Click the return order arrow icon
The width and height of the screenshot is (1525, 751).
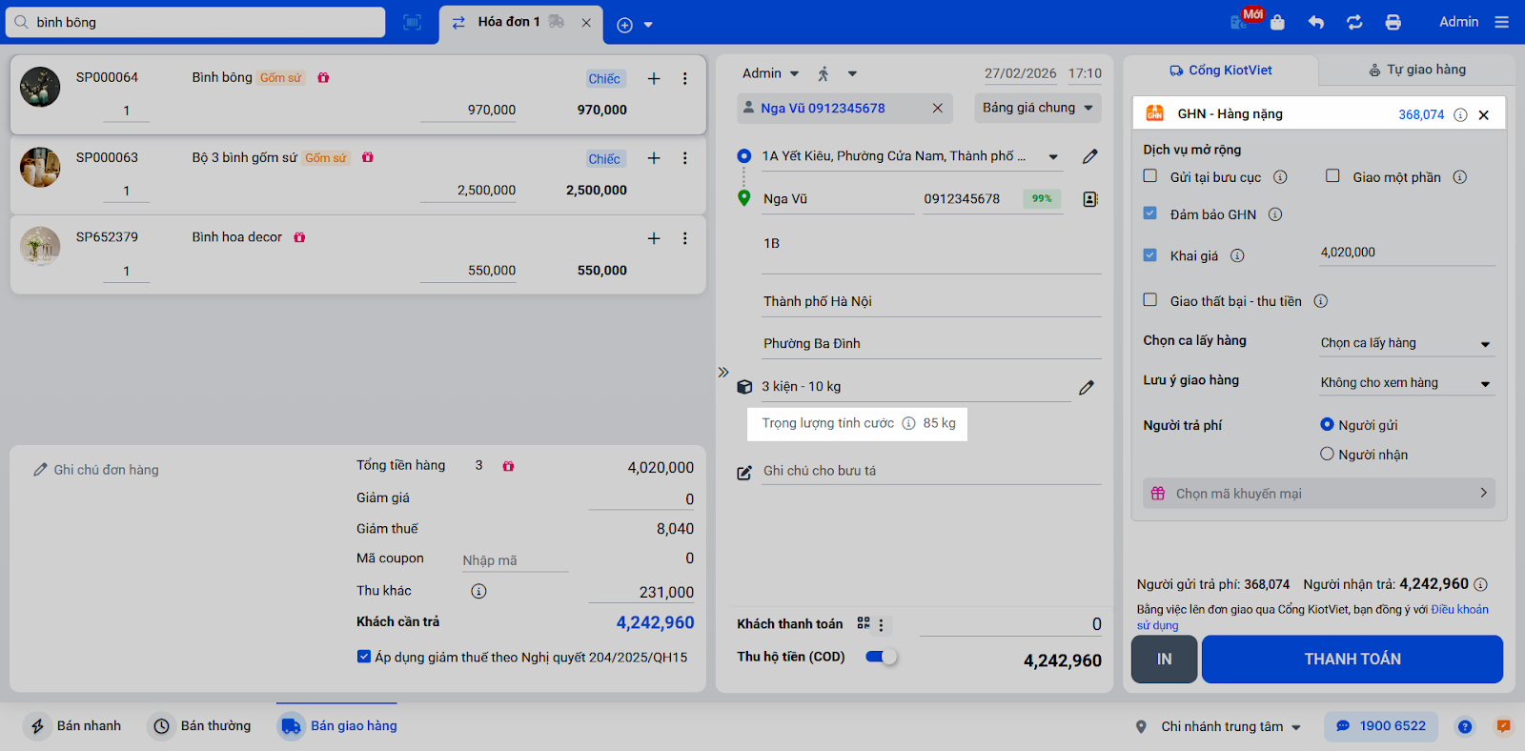[x=1316, y=22]
